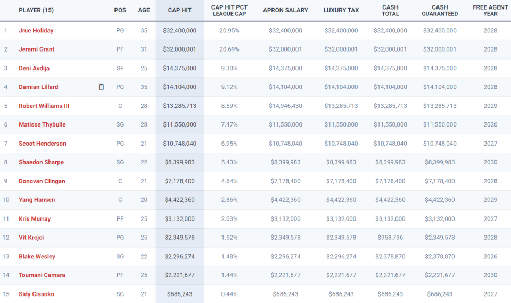This screenshot has width=511, height=303.
Task: Sort by LUXURY TAX column header
Action: 341,10
